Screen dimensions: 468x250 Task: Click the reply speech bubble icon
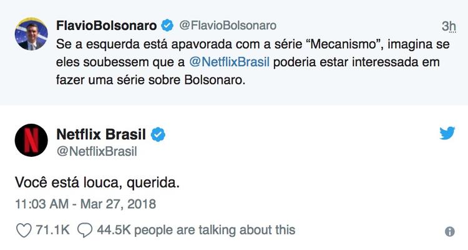84,231
